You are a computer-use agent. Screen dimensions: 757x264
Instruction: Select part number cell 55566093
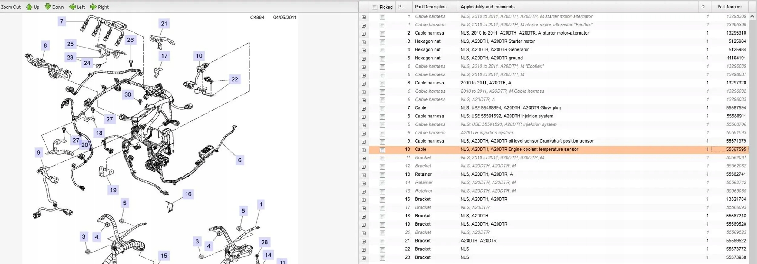coord(736,207)
